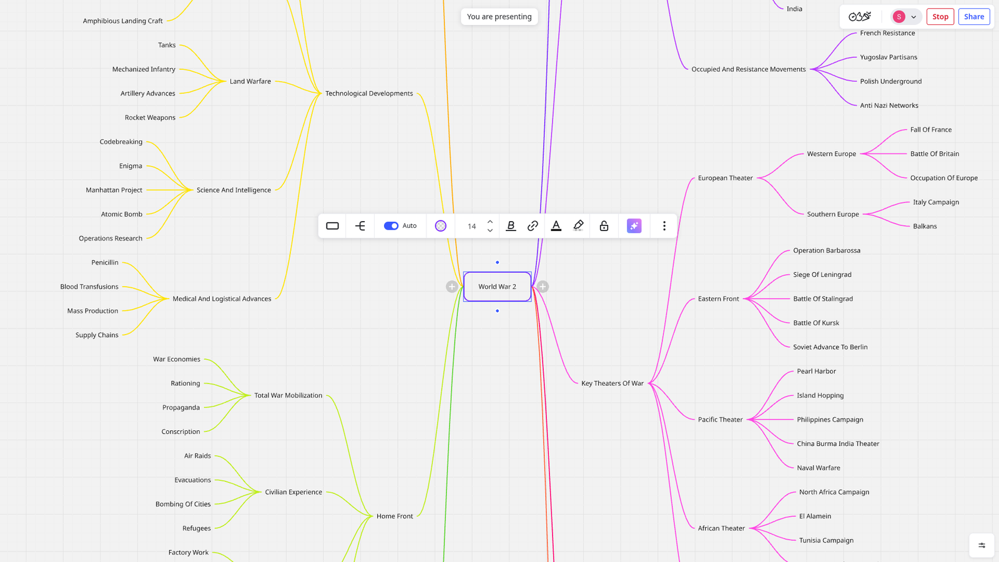Image resolution: width=999 pixels, height=562 pixels.
Task: Click the unlock padlock icon
Action: [x=604, y=226]
